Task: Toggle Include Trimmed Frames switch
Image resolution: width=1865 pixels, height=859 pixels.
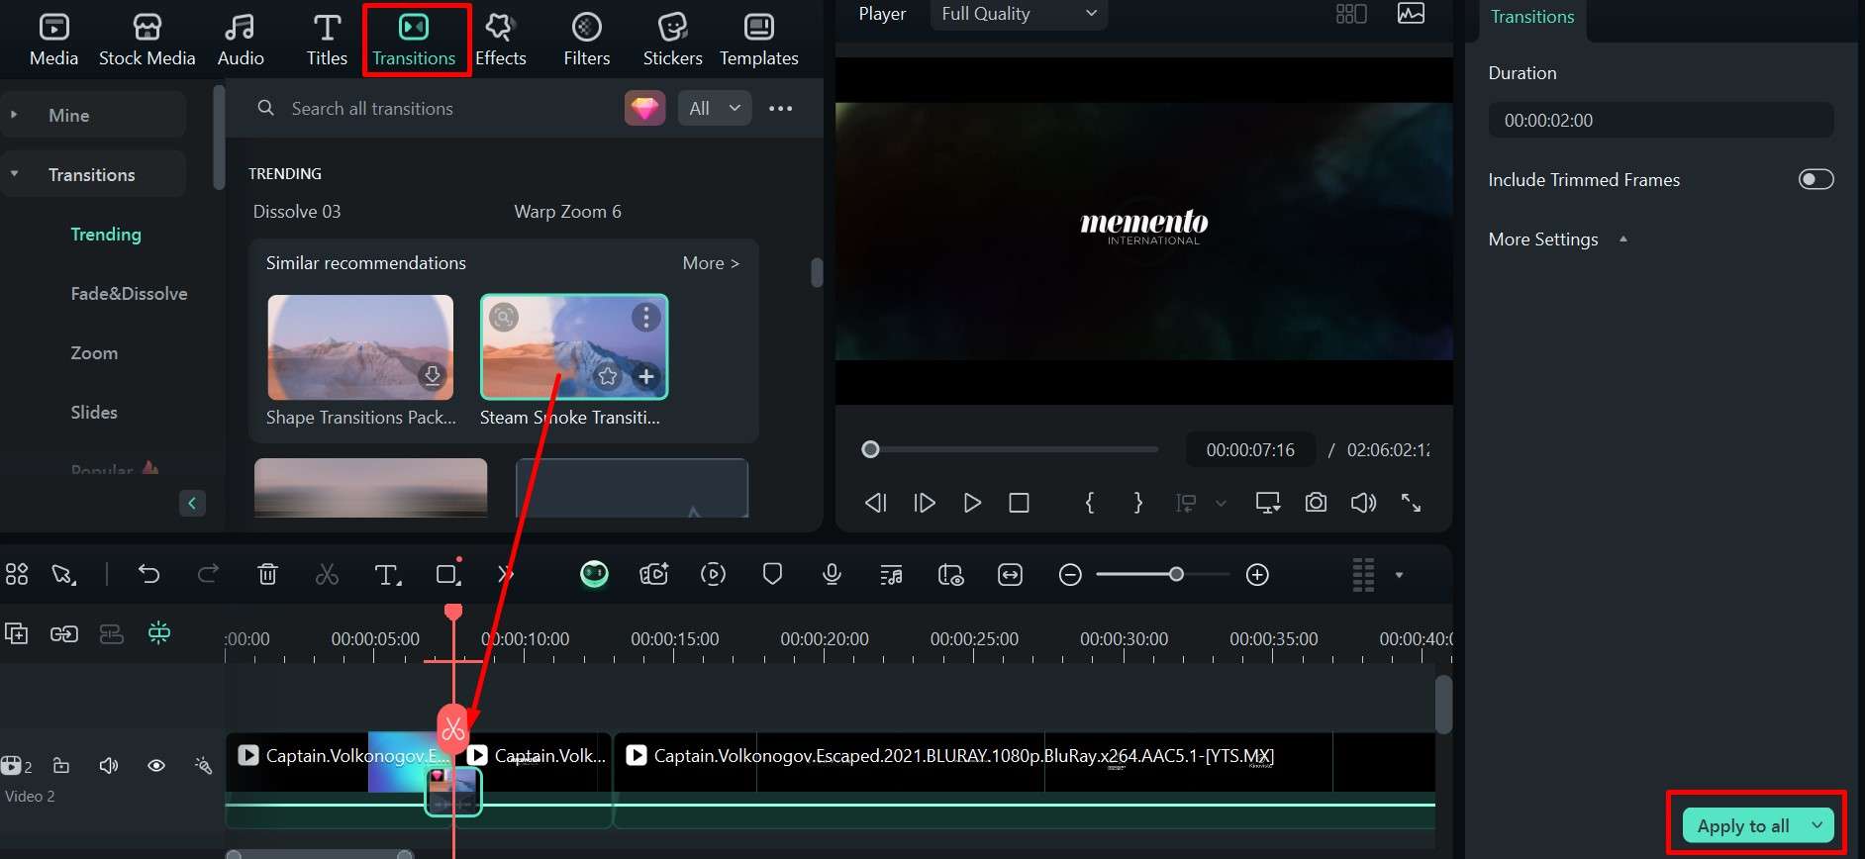Action: 1816,179
